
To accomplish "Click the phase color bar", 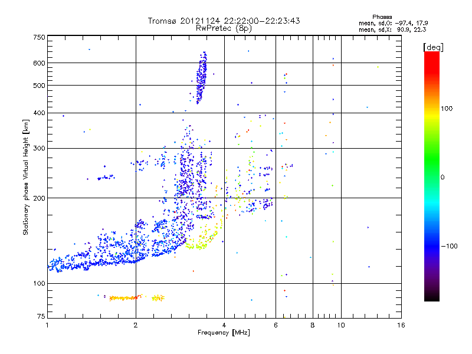I will (432, 176).
